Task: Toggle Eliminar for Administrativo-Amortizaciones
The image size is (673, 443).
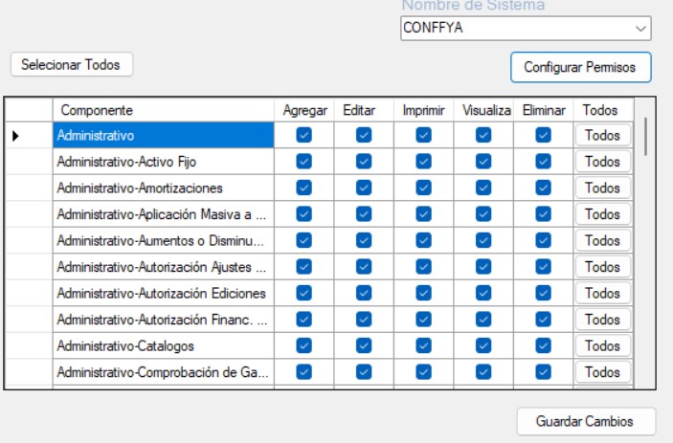Action: coord(544,188)
